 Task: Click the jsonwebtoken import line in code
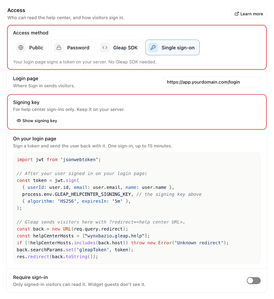click(59, 160)
